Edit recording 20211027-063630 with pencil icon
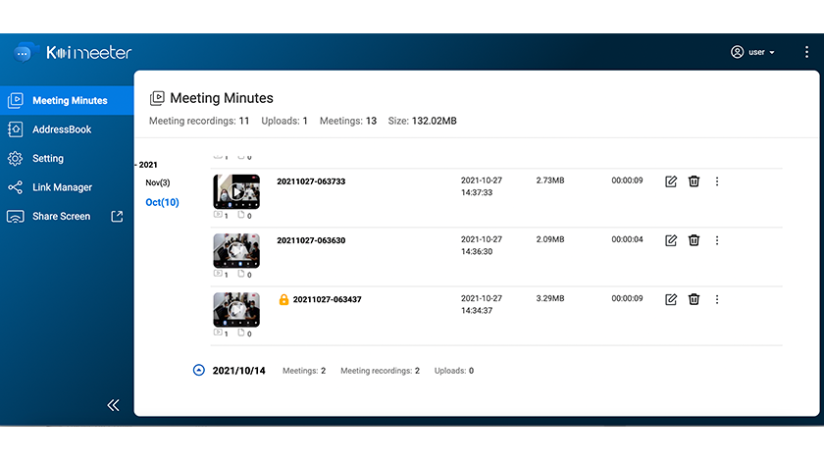 [671, 240]
